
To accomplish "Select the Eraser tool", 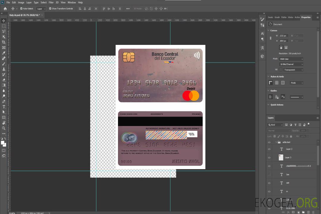I will click(x=4, y=80).
